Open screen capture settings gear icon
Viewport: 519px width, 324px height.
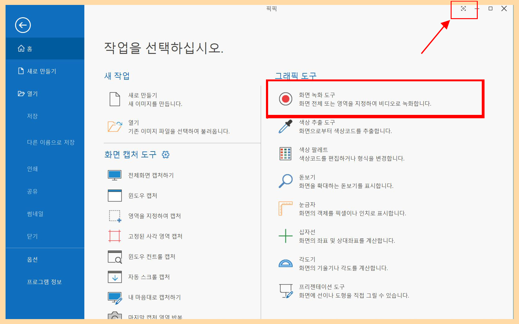(166, 154)
